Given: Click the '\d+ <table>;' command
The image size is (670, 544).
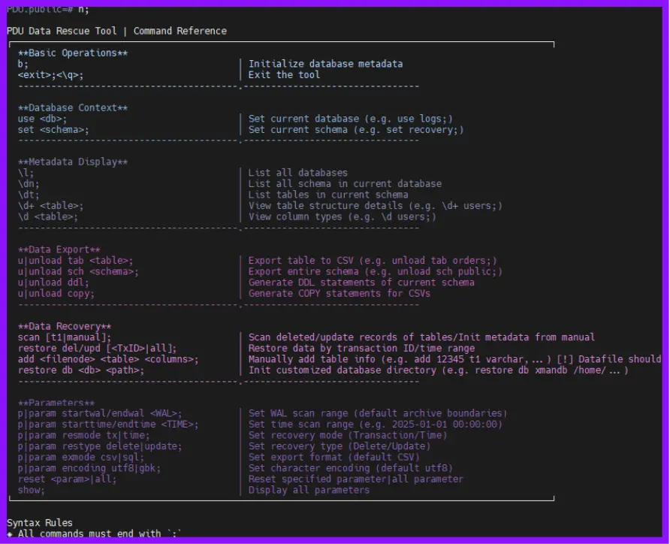Looking at the screenshot, I should click(50, 206).
